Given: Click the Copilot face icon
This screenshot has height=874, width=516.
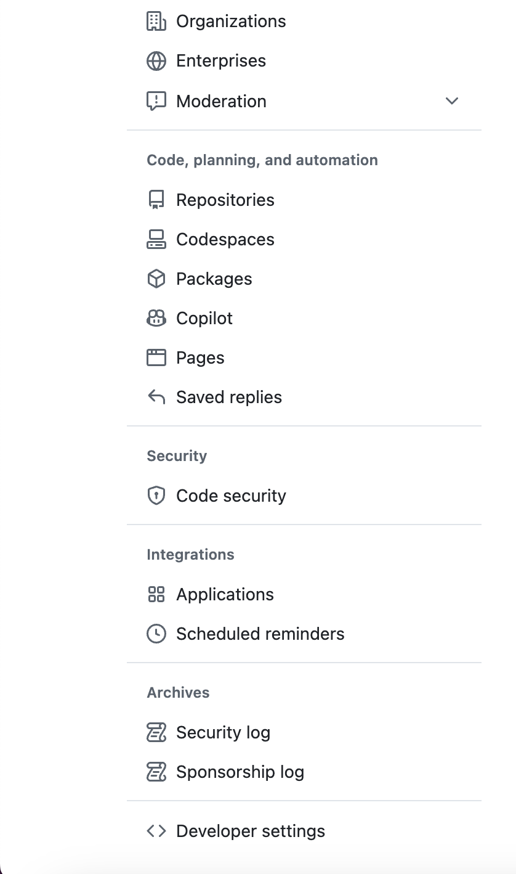Looking at the screenshot, I should (x=156, y=318).
